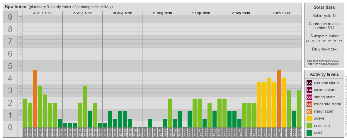Click the yellow 3 Sep 3–6 bar

pos(269,103)
